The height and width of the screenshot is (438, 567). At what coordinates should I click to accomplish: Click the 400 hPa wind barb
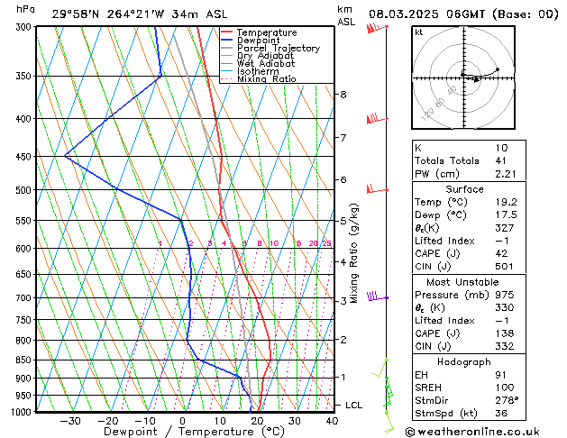377,119
